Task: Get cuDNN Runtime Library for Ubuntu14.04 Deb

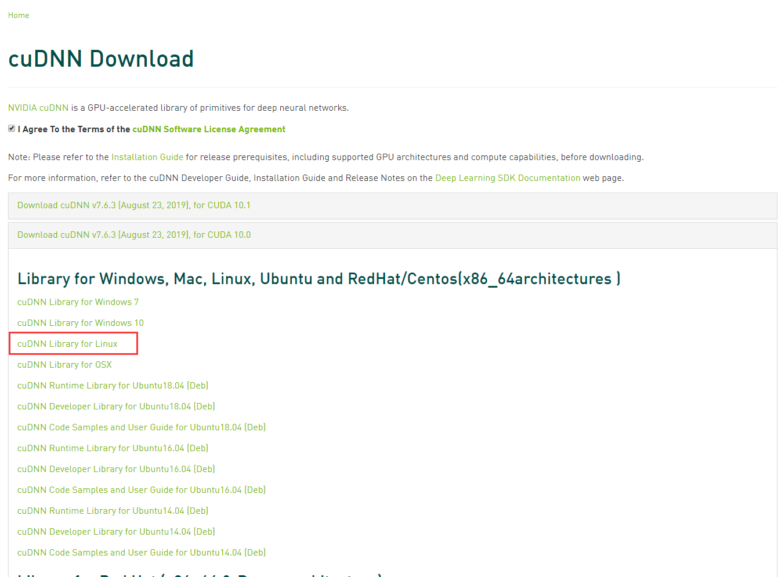Action: coord(113,510)
